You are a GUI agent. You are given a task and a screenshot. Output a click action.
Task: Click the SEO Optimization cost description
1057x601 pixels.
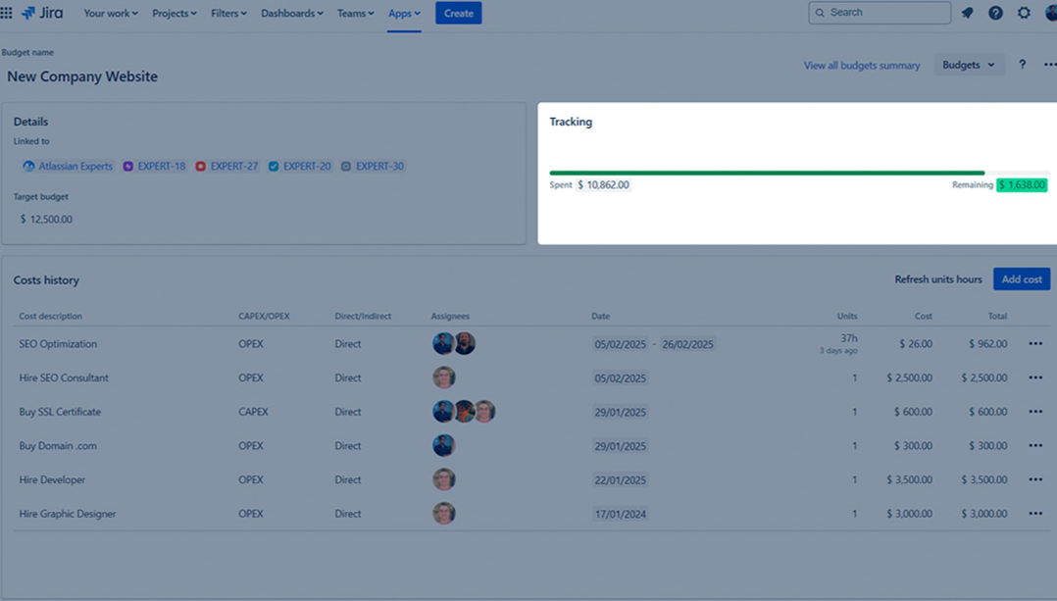58,343
